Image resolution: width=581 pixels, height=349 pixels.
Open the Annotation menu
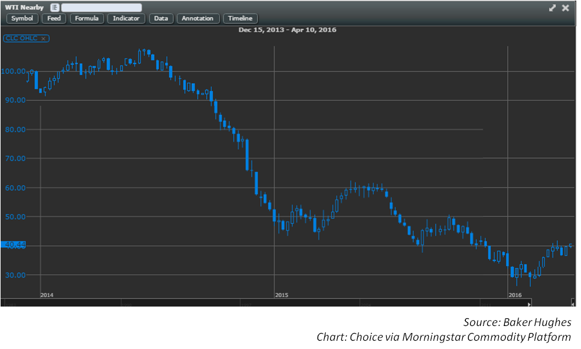pos(198,18)
